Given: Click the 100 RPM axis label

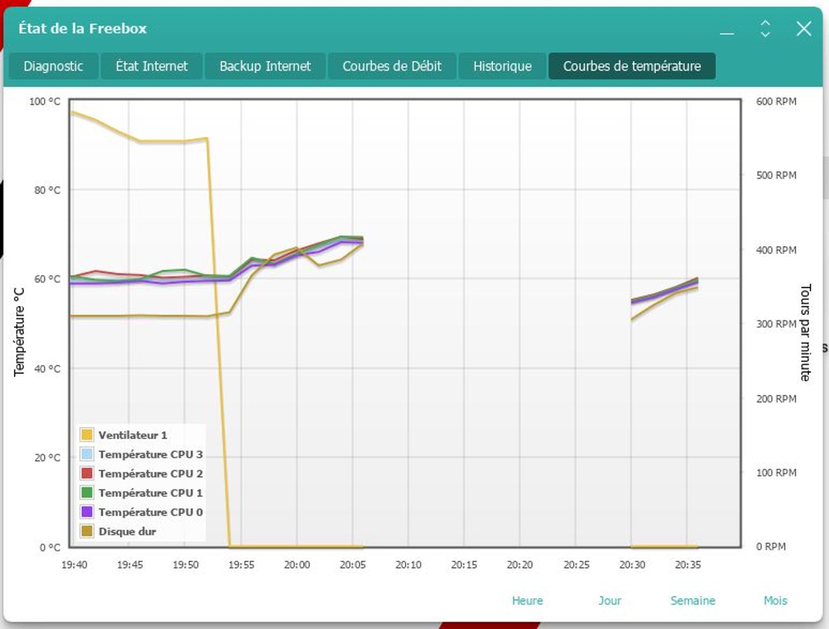Looking at the screenshot, I should click(776, 472).
